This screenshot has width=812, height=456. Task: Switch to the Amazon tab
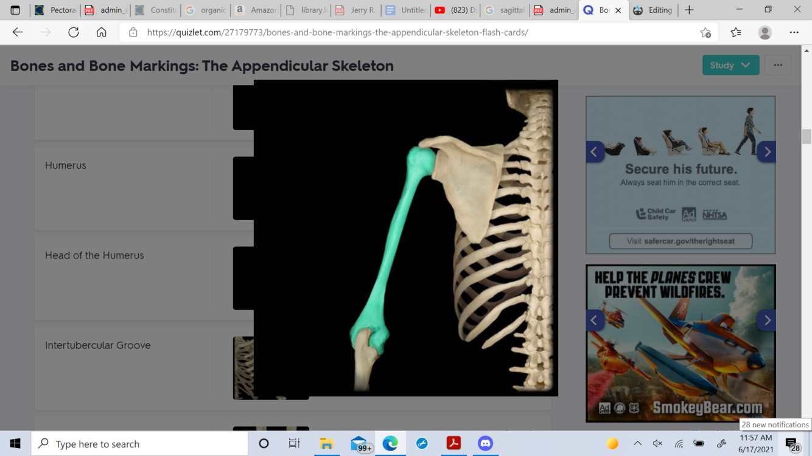[x=256, y=10]
